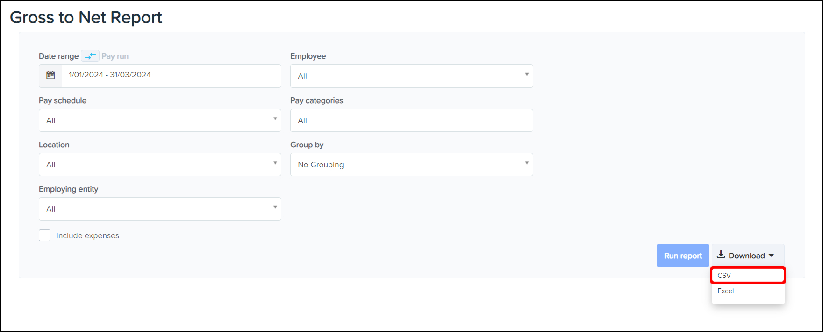This screenshot has width=823, height=332.
Task: Choose CSV from the Download menu
Action: [747, 276]
